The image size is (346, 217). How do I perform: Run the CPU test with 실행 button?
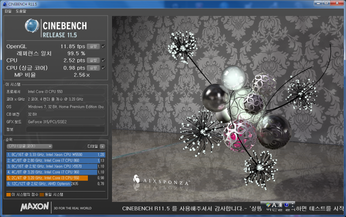(93, 60)
